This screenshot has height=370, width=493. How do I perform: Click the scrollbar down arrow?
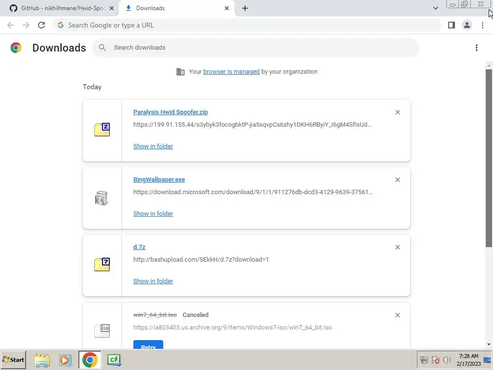(489, 344)
